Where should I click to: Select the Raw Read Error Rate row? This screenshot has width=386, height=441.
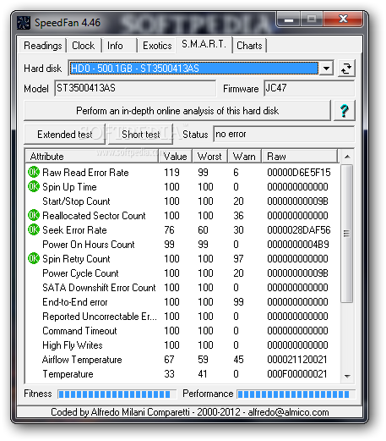pos(182,173)
